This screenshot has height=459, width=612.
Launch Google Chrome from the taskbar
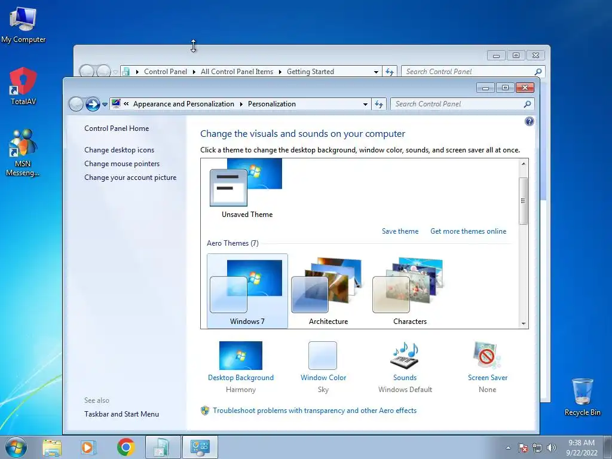coord(126,447)
